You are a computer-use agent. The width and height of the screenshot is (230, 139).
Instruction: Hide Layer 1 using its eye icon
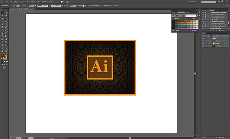[203, 36]
